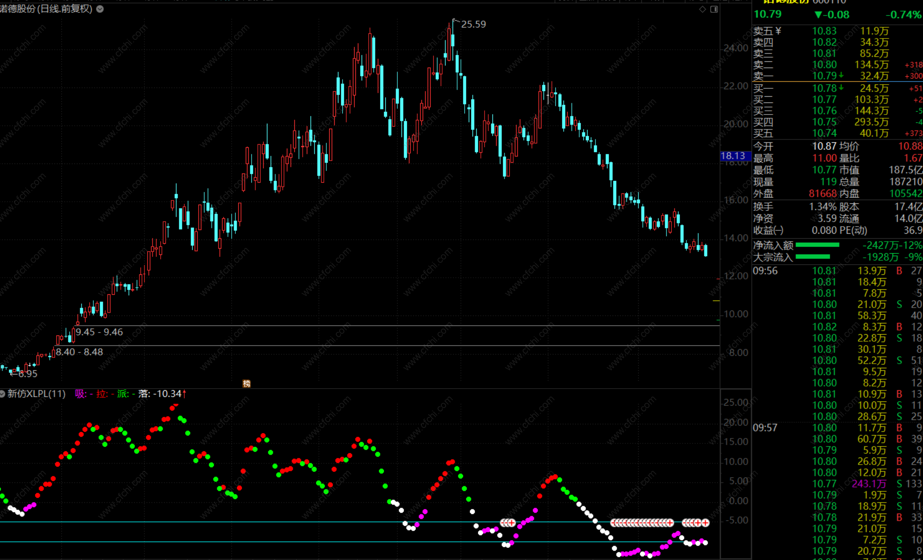This screenshot has height=560, width=923.
Task: Click the ¥ icon next to 卖五
Action: coord(778,31)
